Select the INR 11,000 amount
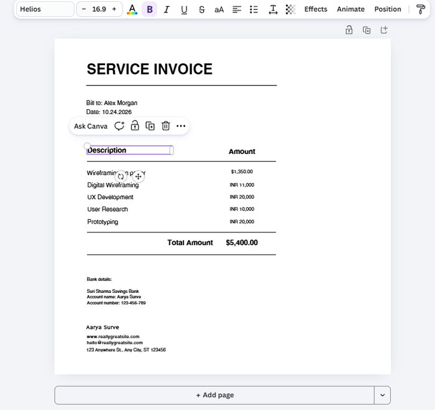Screen dimensions: 435x410 [x=242, y=185]
